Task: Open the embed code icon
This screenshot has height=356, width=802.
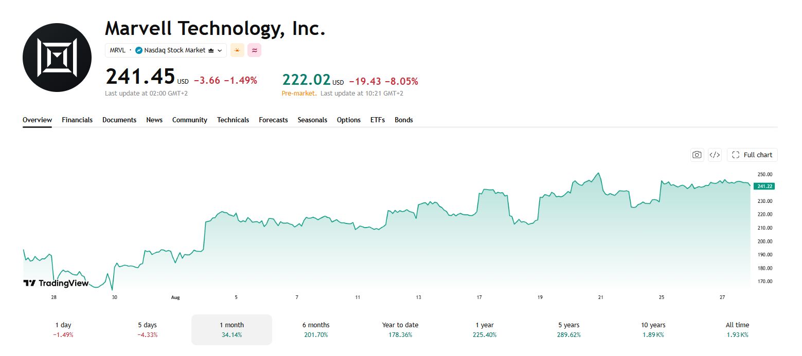Action: (x=715, y=155)
